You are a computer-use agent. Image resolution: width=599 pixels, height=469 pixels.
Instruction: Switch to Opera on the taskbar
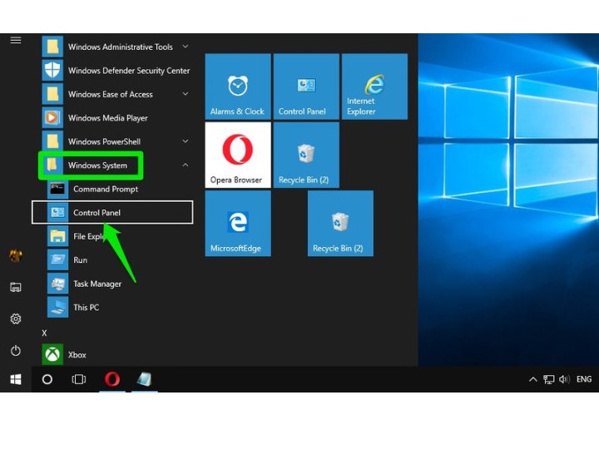pyautogui.click(x=112, y=379)
